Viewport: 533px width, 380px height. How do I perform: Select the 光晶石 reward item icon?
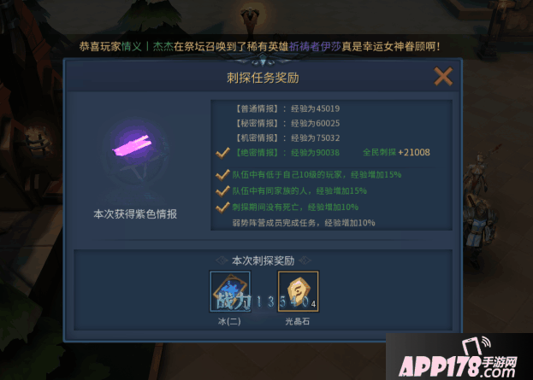pos(298,291)
